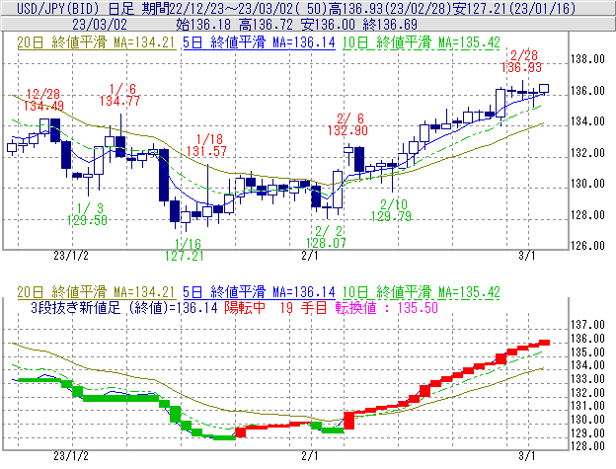Click the lower chart's 5日 終値平滑 MA=136.14 legend

click(259, 292)
